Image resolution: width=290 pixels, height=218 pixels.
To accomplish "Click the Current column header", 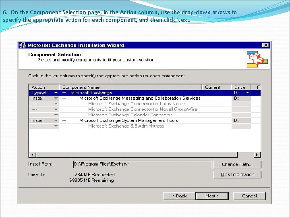I will click(x=217, y=87).
